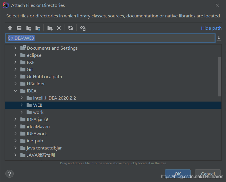The width and height of the screenshot is (226, 182).
Task: Expand the inetpub folder chevron
Action: tap(15, 141)
